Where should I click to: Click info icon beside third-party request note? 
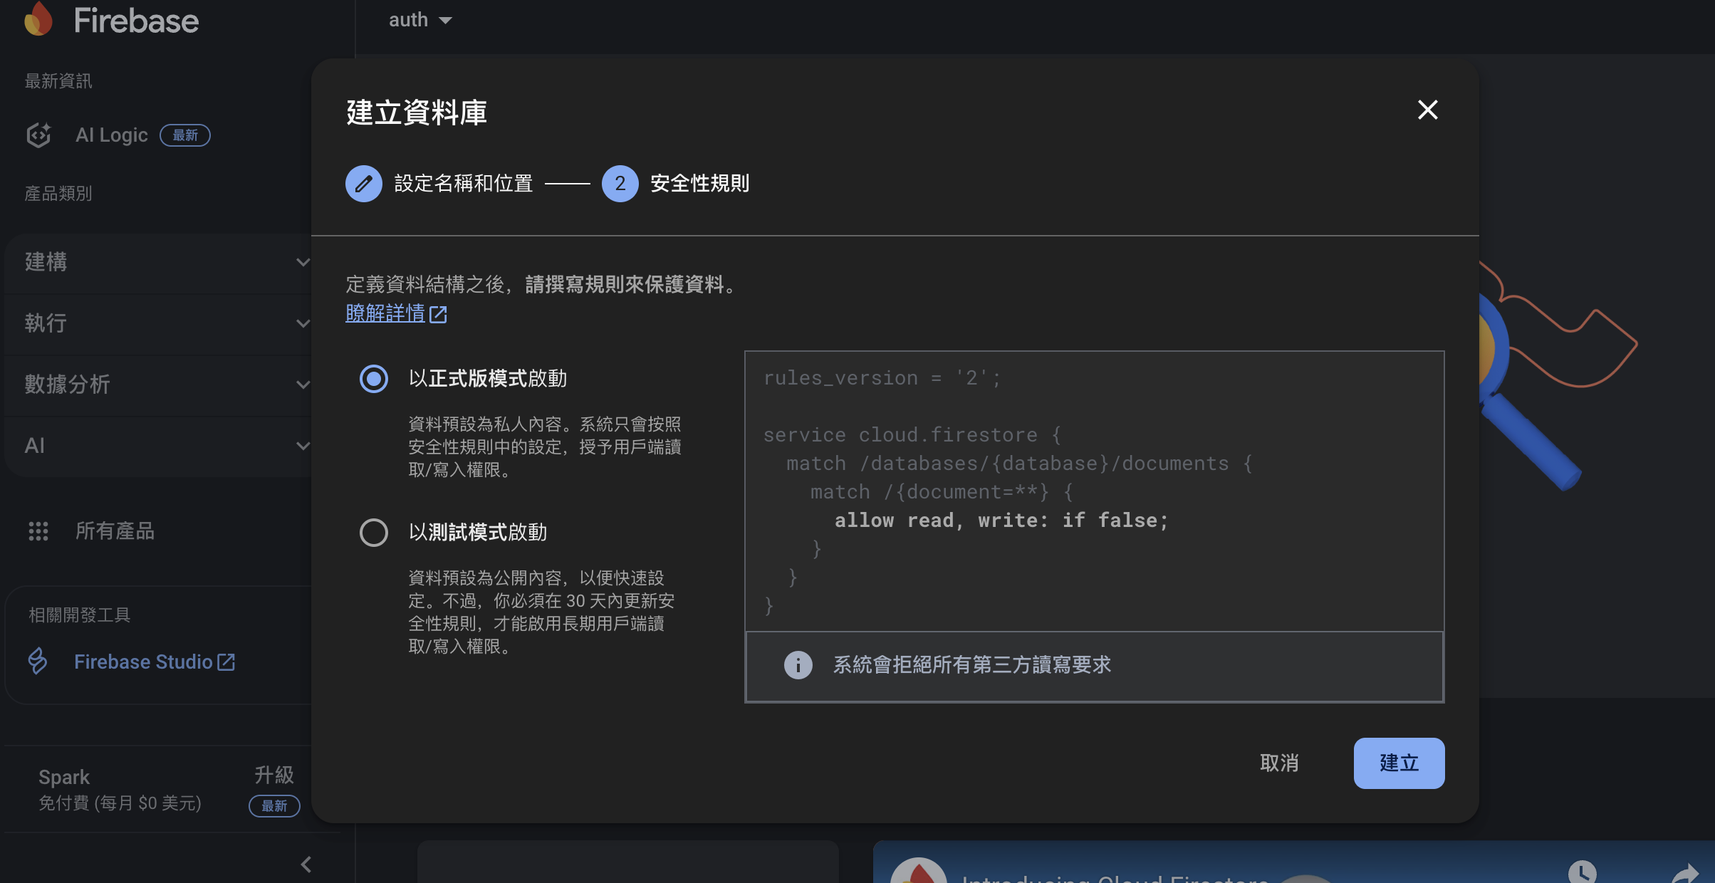[x=798, y=665]
